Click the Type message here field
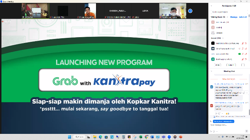This screenshot has width=250, height=140. click(x=228, y=125)
